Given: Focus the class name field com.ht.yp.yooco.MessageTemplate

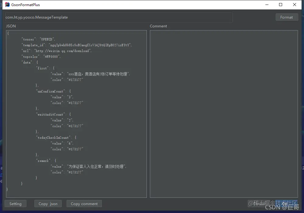Looking at the screenshot, I should tap(119, 17).
